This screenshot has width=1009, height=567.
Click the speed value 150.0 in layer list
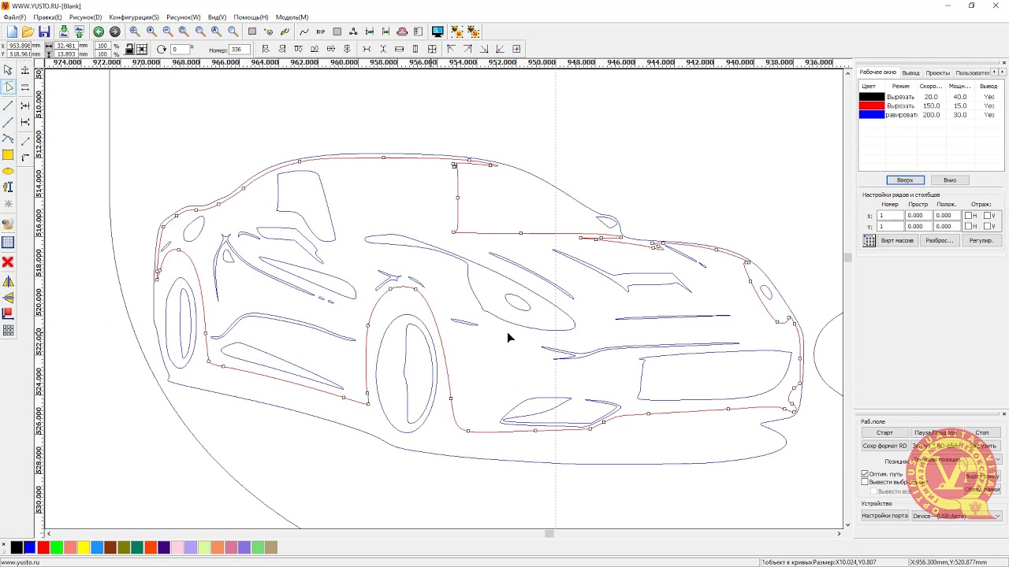931,106
